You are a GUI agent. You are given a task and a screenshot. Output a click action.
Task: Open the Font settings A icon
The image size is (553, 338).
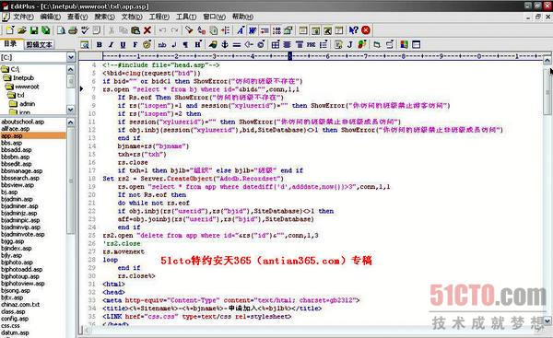241,30
